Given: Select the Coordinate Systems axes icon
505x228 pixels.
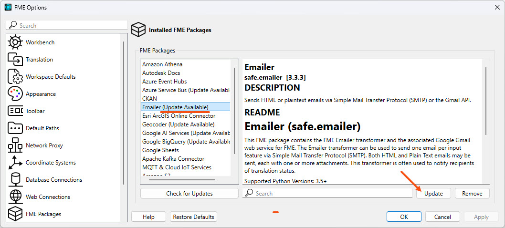Looking at the screenshot, I should [x=15, y=163].
